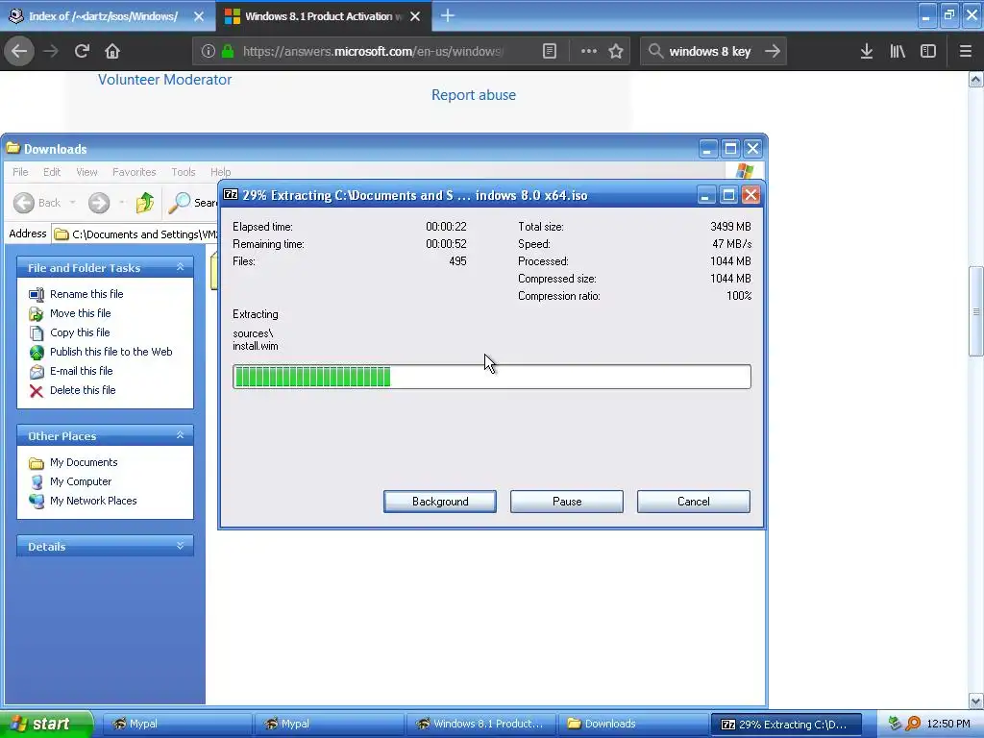Click the 7z icon in dialog title bar
Screen dimensions: 984x738
pyautogui.click(x=231, y=194)
